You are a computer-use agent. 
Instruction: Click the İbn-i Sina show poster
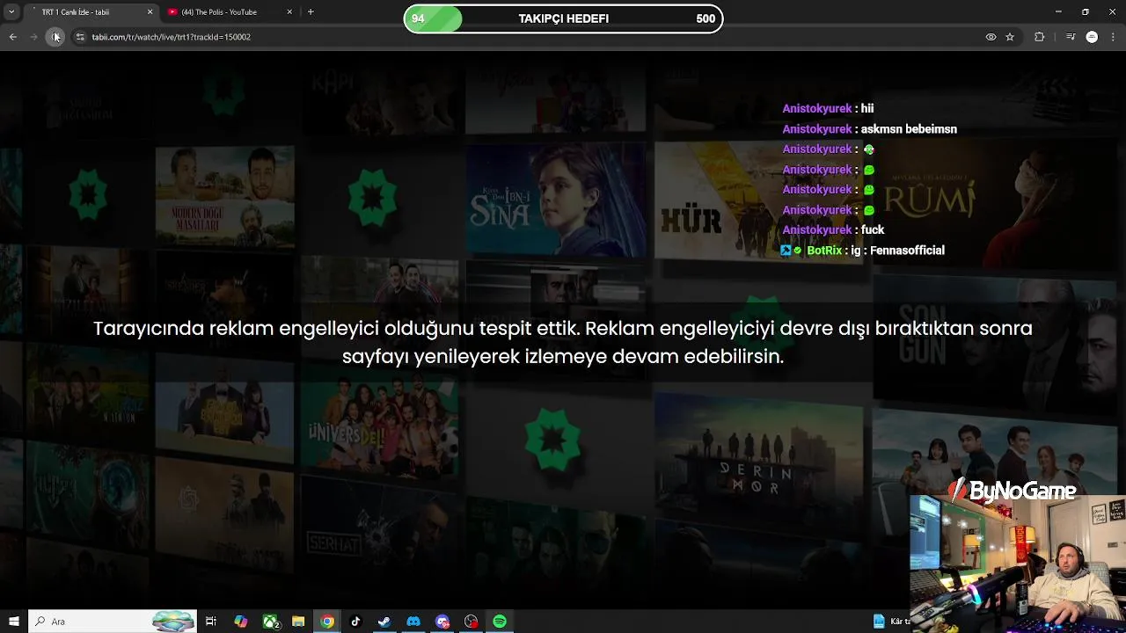[556, 200]
